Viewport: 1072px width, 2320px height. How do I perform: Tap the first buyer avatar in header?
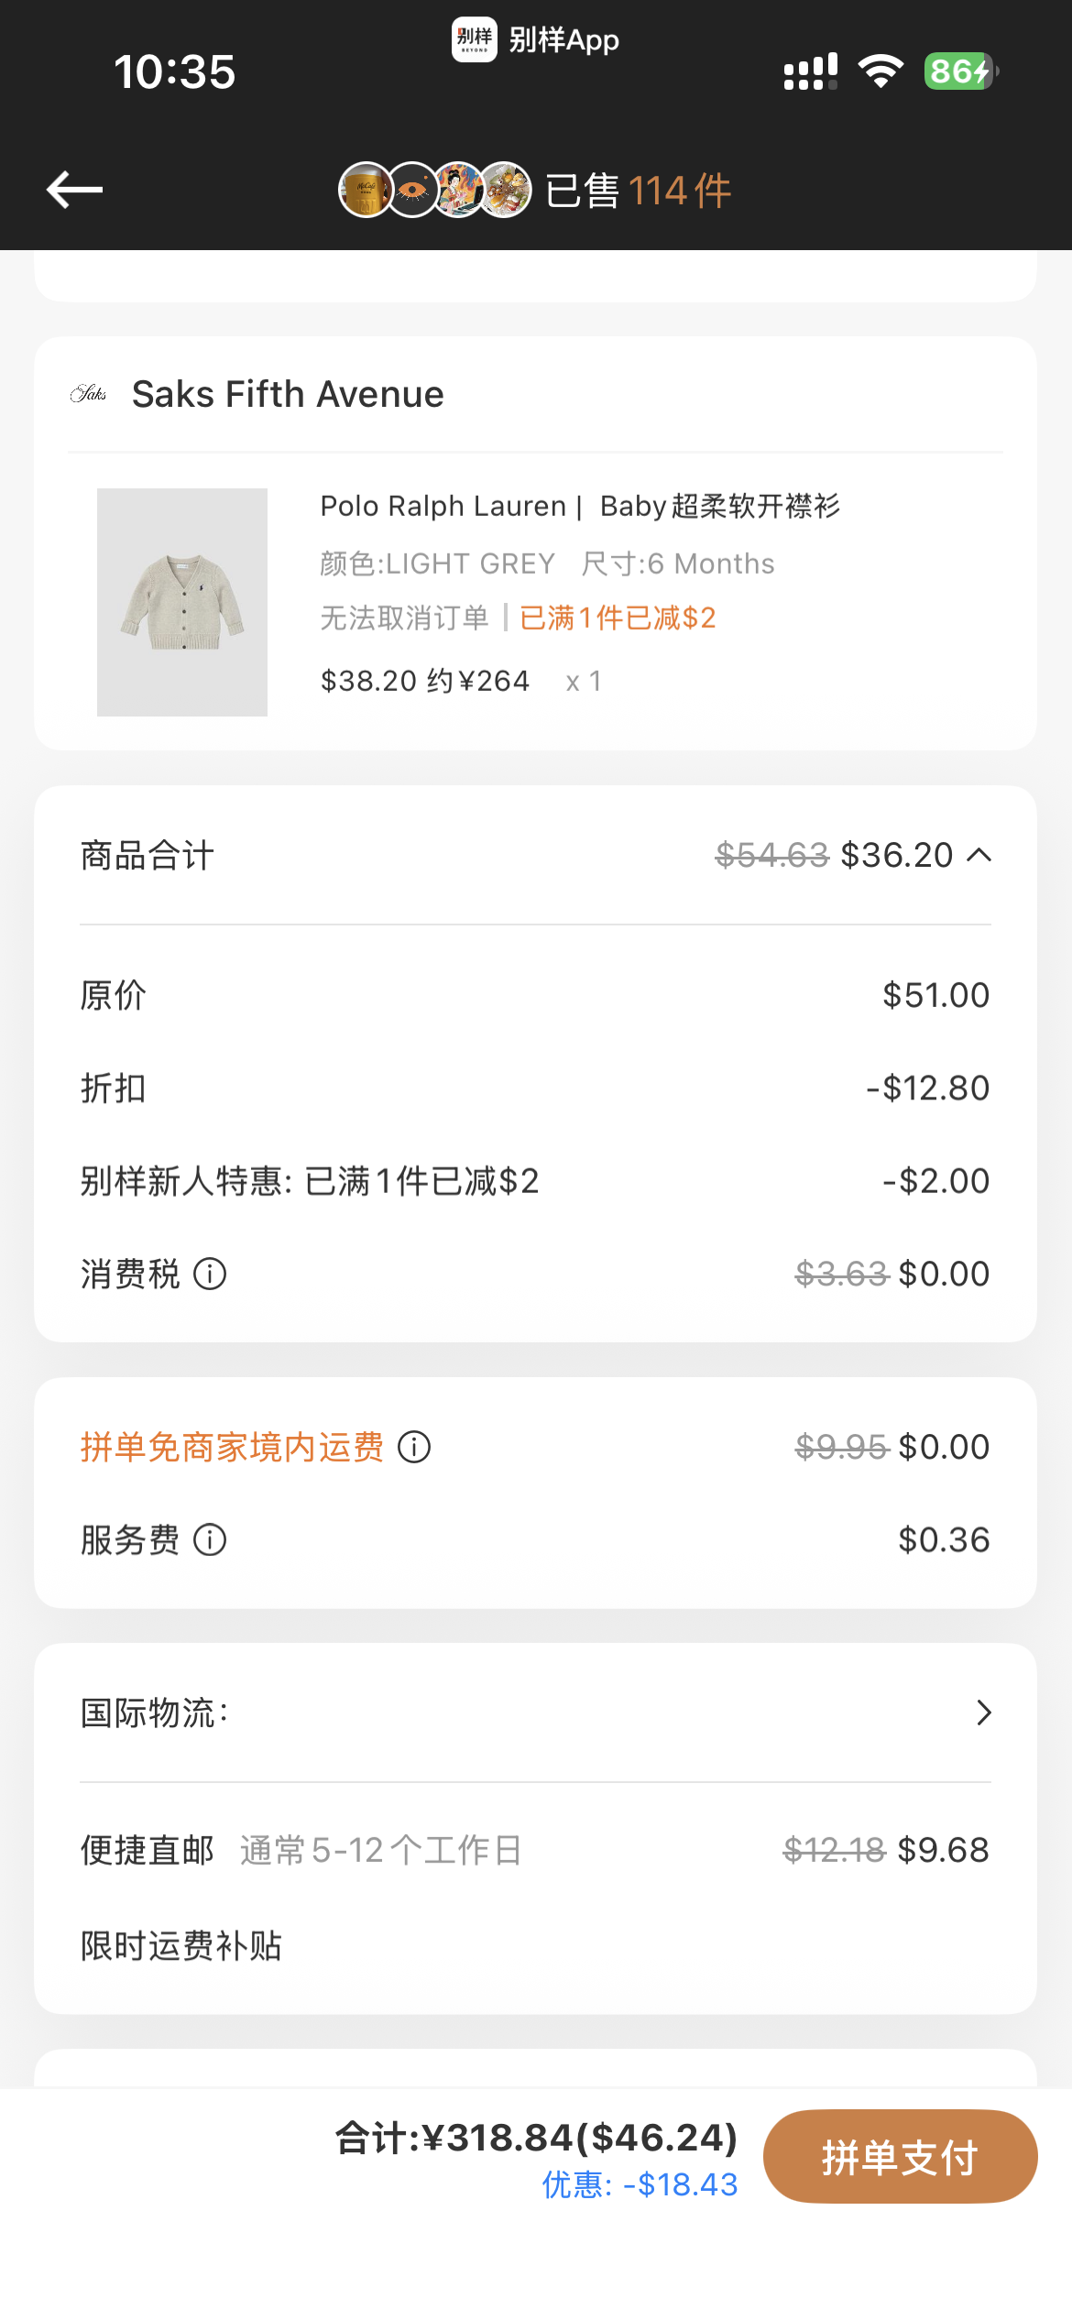(x=366, y=190)
